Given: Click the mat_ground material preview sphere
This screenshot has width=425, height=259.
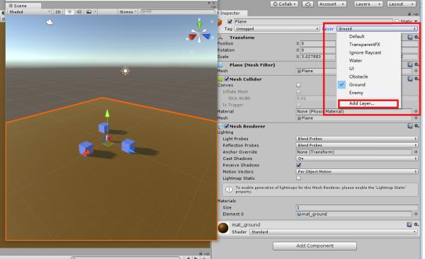Looking at the screenshot, I should 223,228.
